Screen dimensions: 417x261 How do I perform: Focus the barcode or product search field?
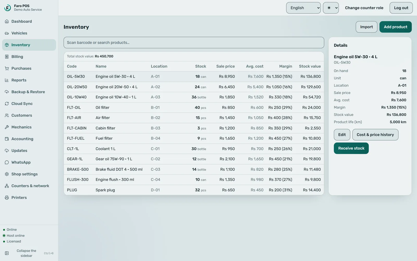pos(194,43)
